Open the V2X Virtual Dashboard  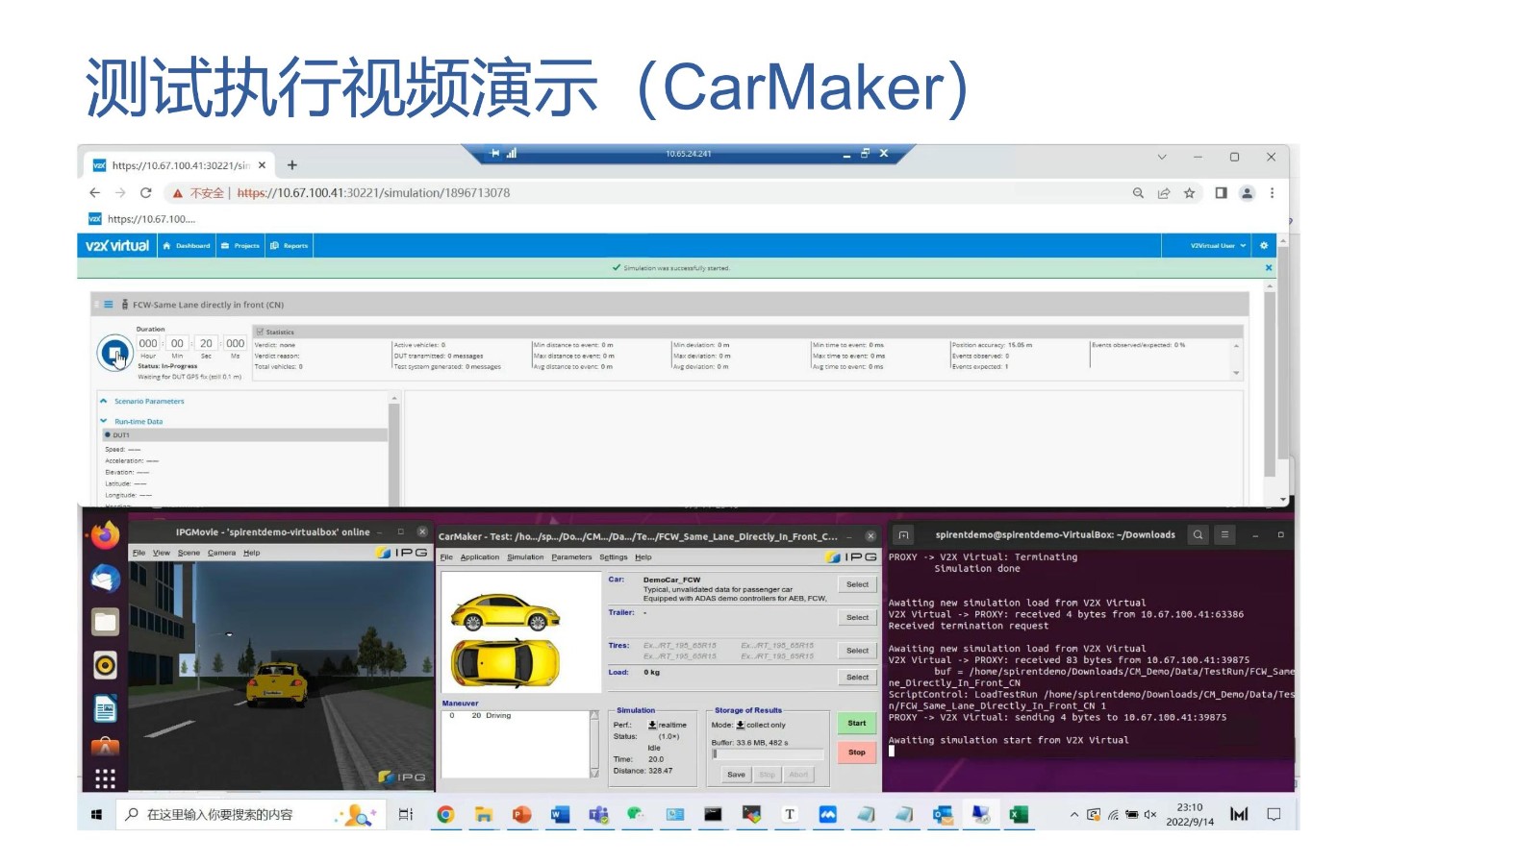pos(187,246)
